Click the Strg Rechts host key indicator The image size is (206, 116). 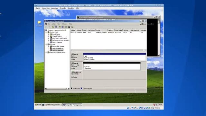[x=155, y=108]
